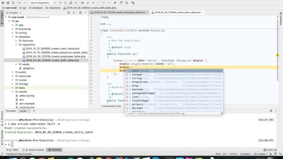Click the migrations breadcrumb
Image resolution: width=283 pixels, height=159 pixels.
[x=53, y=8]
